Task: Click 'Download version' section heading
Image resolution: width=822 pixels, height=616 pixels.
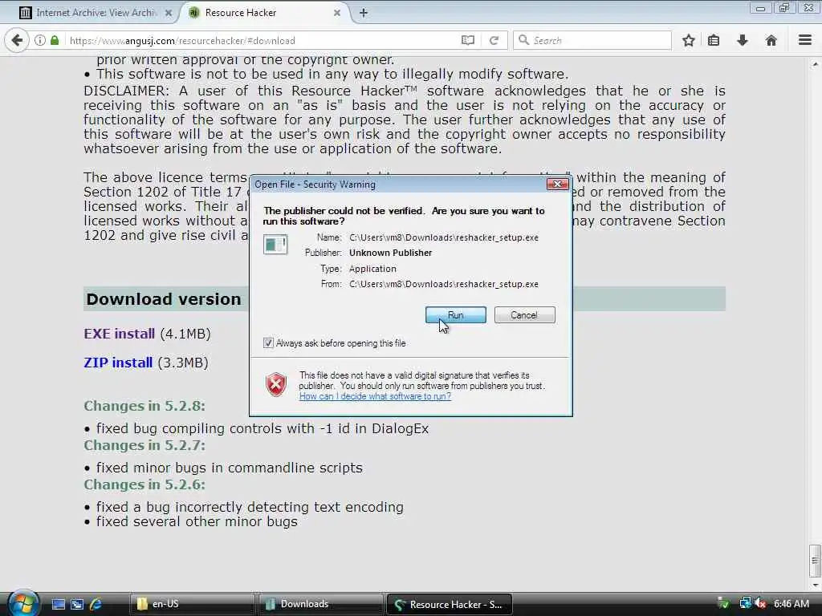Action: (x=164, y=299)
